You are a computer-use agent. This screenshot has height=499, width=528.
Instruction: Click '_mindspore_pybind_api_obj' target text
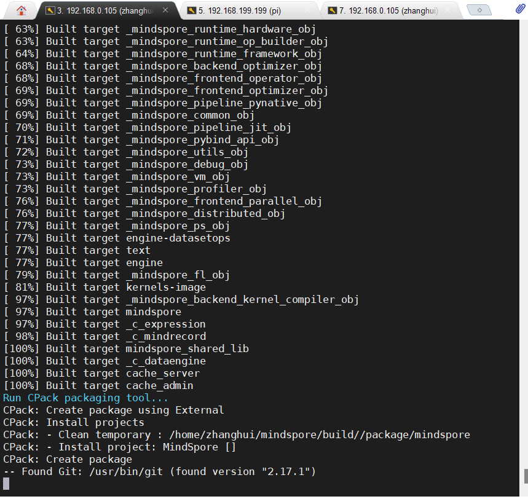(203, 139)
